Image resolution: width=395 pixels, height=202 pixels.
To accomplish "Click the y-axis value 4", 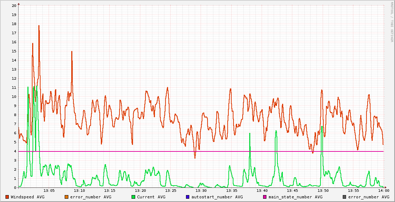I will coord(15,151).
